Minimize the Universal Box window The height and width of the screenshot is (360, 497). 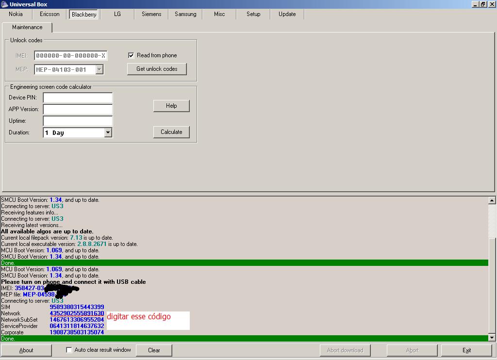(475, 4)
